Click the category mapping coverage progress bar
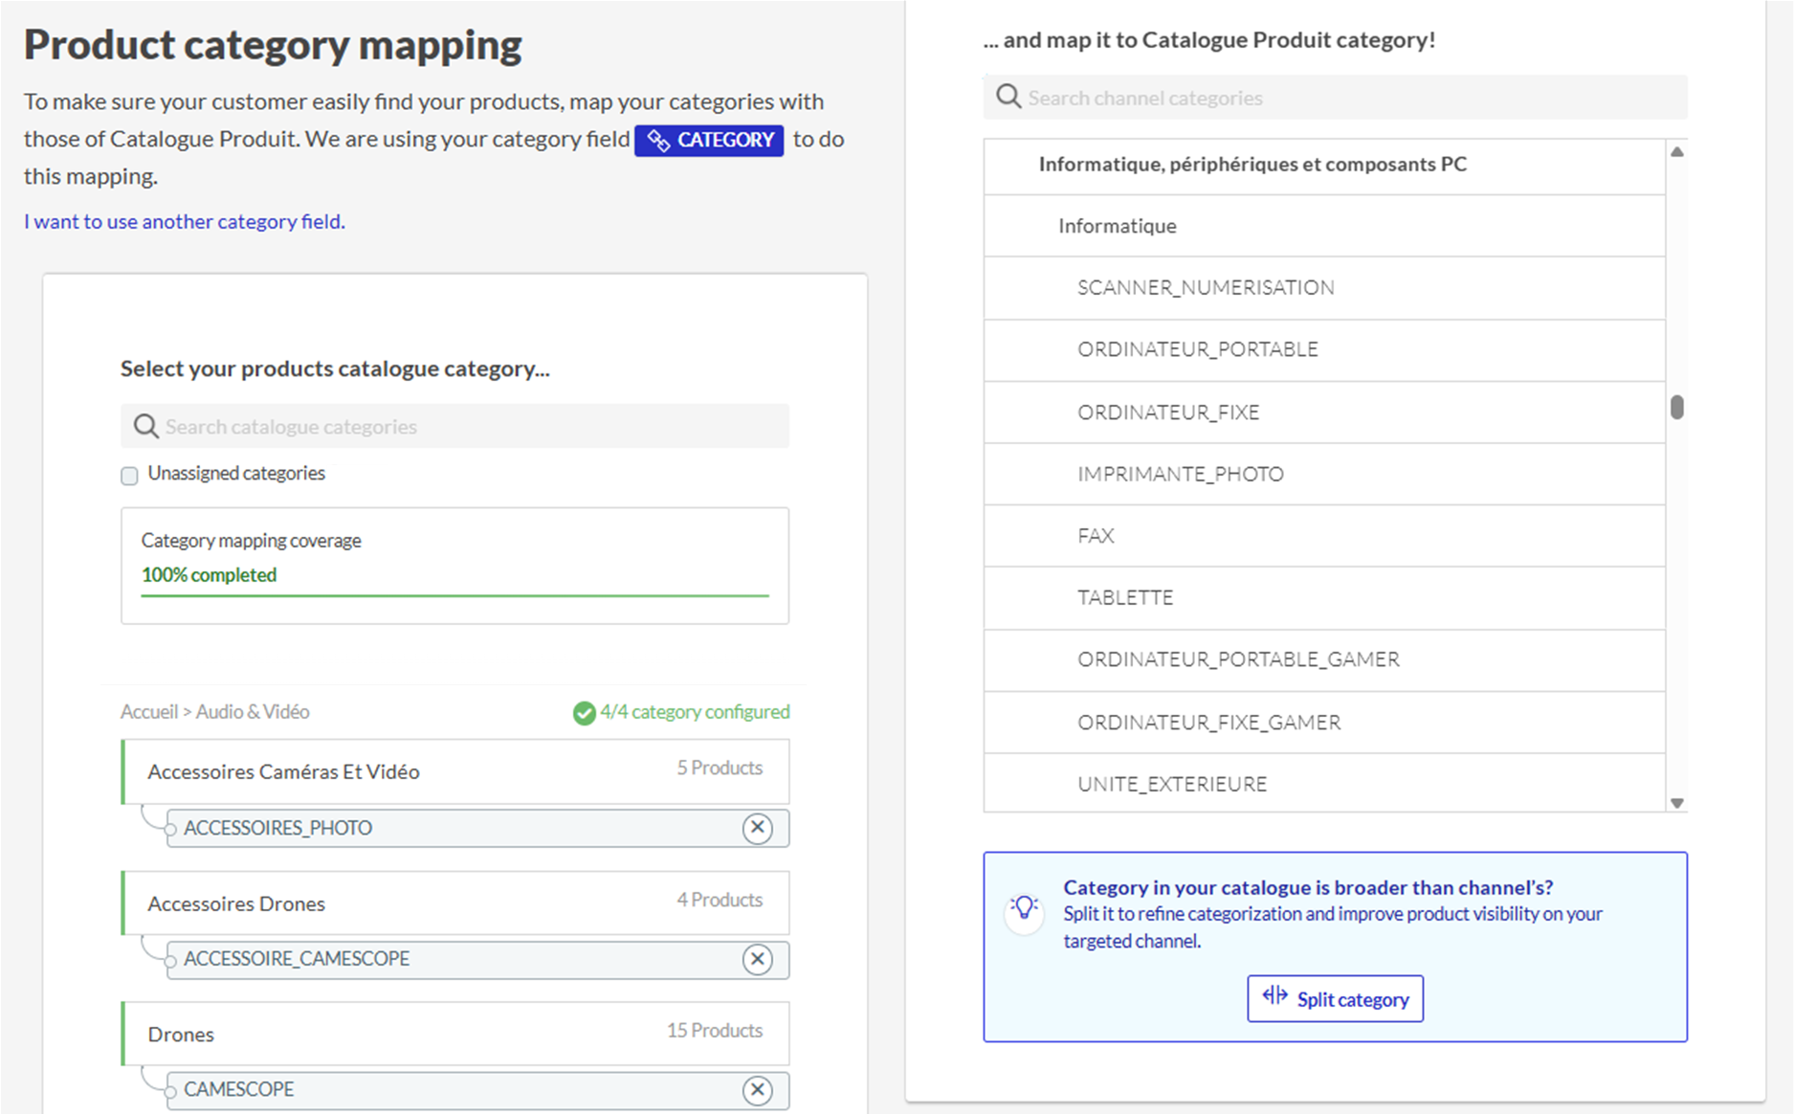 tap(454, 595)
